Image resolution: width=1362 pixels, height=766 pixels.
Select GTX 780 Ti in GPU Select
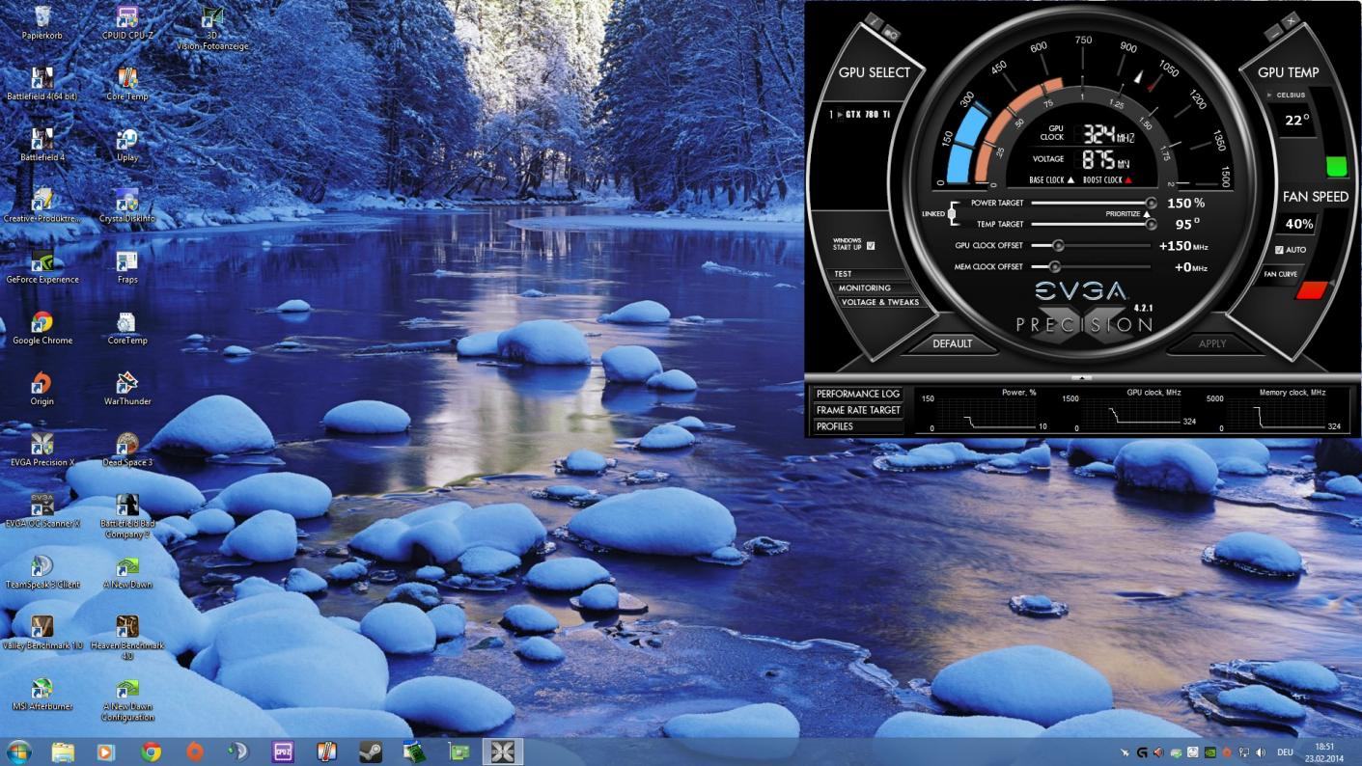(860, 115)
